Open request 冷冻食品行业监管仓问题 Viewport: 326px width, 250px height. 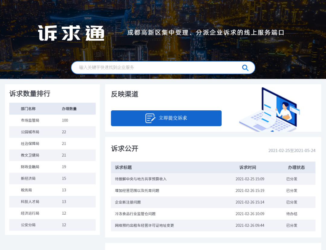[135, 214]
